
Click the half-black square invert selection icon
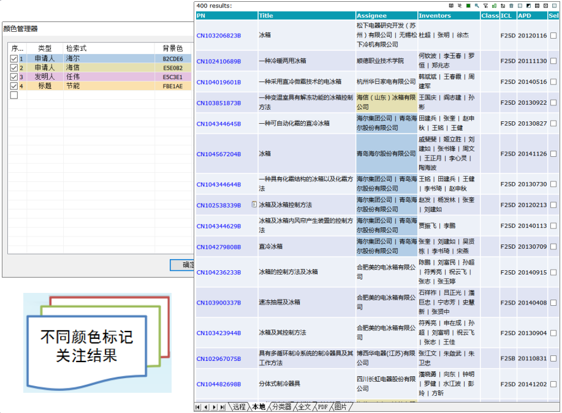[528, 6]
